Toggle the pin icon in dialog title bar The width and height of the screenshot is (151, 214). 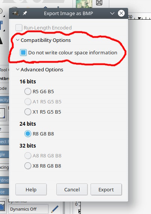point(25,13)
